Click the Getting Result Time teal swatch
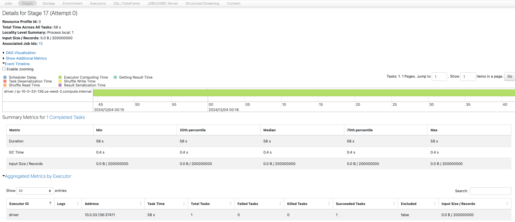The height and width of the screenshot is (222, 515). click(x=115, y=77)
